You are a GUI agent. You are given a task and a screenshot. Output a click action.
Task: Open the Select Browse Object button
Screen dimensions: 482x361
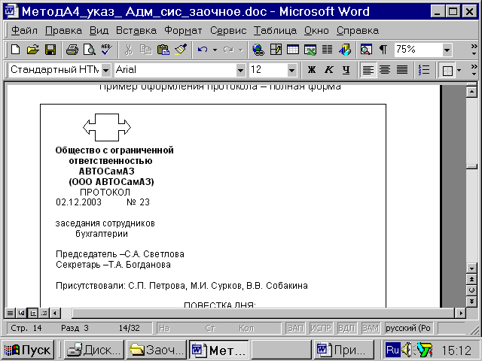[x=472, y=290]
